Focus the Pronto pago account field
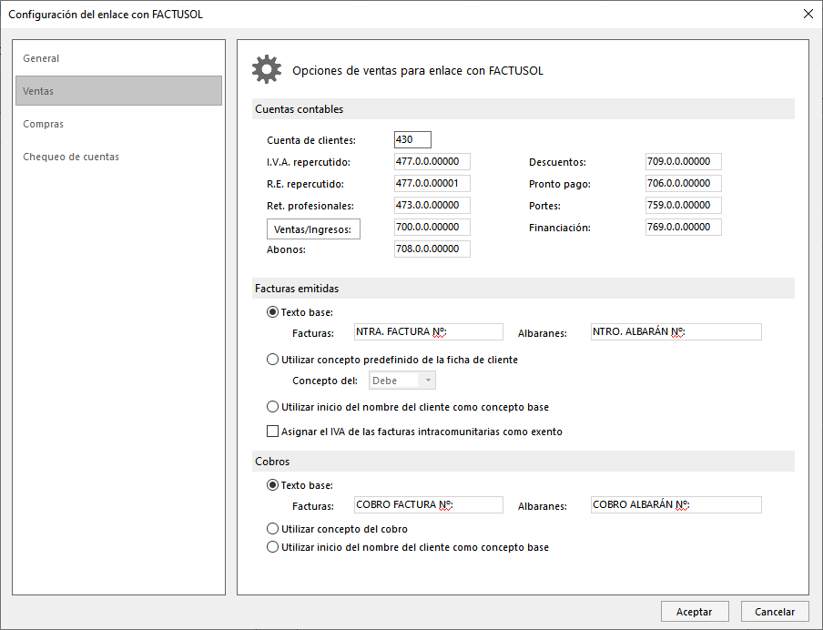This screenshot has width=823, height=630. tap(684, 183)
